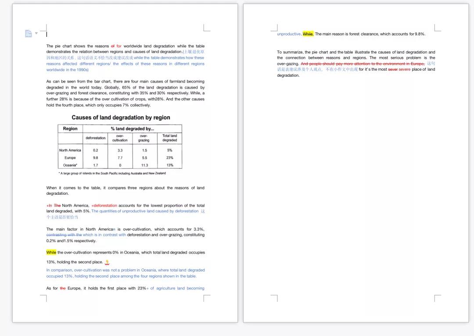
Task: Click the '23%' cell in the Europe row
Action: [170, 157]
